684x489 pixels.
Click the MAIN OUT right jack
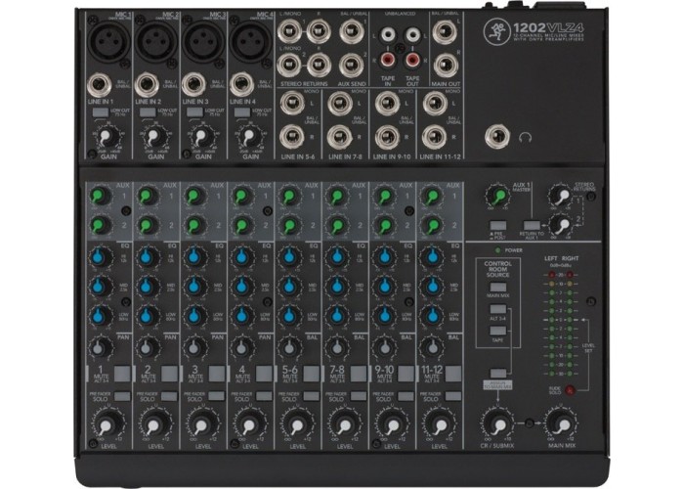(446, 66)
